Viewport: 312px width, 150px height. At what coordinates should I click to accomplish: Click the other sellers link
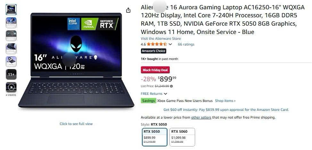(201, 117)
